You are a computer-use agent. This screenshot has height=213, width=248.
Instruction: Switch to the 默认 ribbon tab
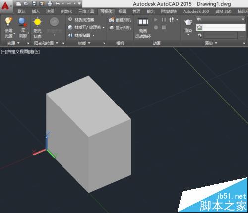(22, 11)
